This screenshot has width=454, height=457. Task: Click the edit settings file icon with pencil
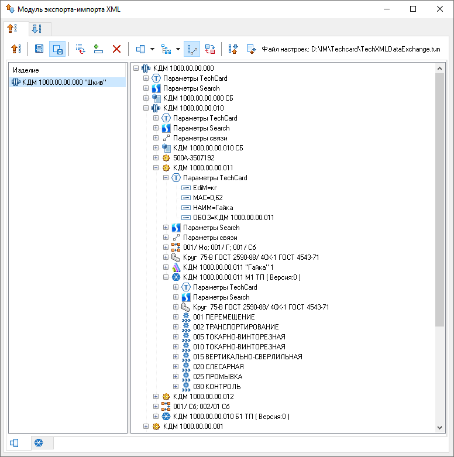pyautogui.click(x=251, y=49)
